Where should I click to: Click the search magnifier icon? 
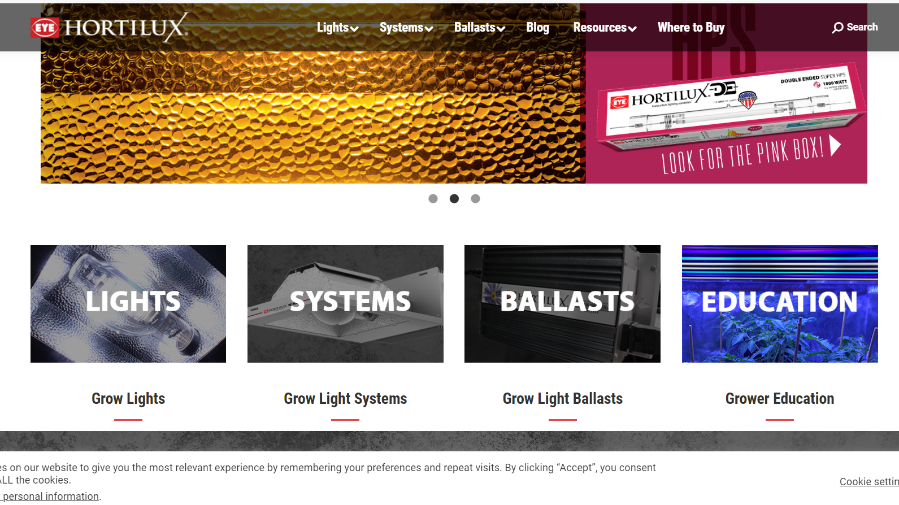837,28
